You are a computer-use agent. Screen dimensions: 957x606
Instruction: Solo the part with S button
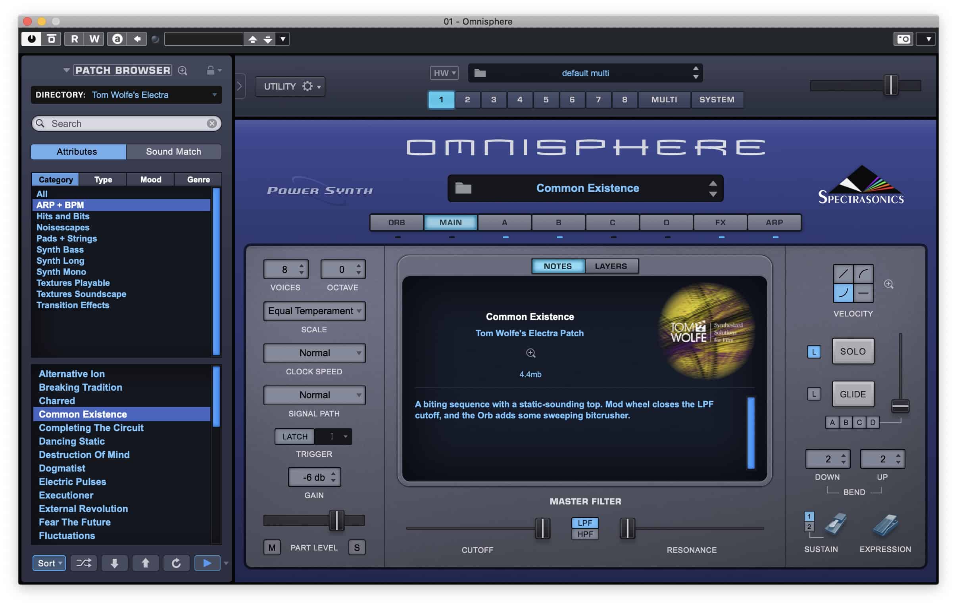point(357,547)
